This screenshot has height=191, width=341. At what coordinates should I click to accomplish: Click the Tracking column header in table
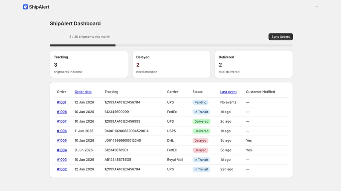click(111, 92)
